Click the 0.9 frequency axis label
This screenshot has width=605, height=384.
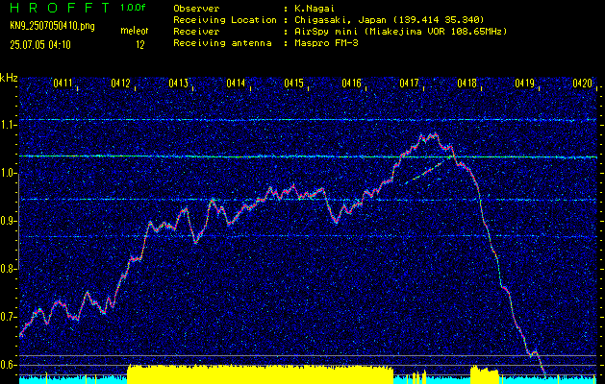pyautogui.click(x=9, y=221)
